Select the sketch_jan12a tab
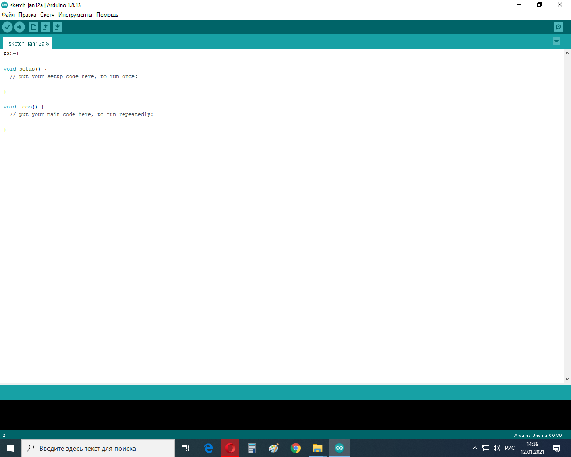The width and height of the screenshot is (571, 457). (28, 43)
